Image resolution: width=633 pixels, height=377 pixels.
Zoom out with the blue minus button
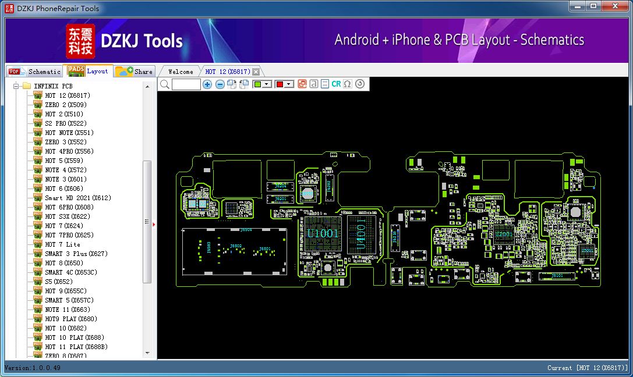220,84
